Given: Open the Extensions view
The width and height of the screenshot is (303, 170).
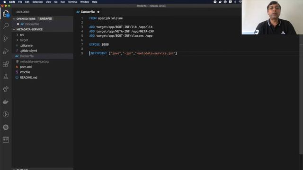Looking at the screenshot, I should point(6,64).
